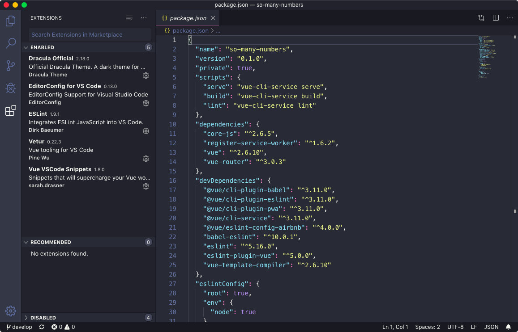518x332 pixels.
Task: Click the Synchronize Changes status icon
Action: (42, 327)
